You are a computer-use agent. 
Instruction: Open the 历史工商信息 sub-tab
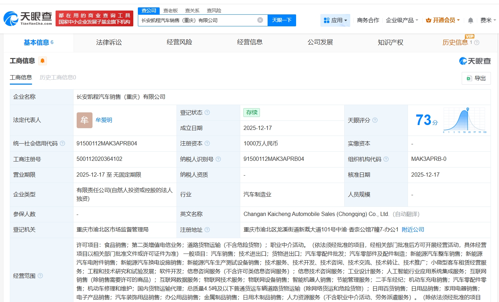coord(58,77)
